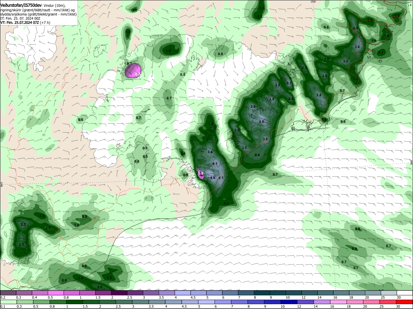This screenshot has width=413, height=309.
Task: Click the 30 label in rain legend row
Action: point(398,306)
